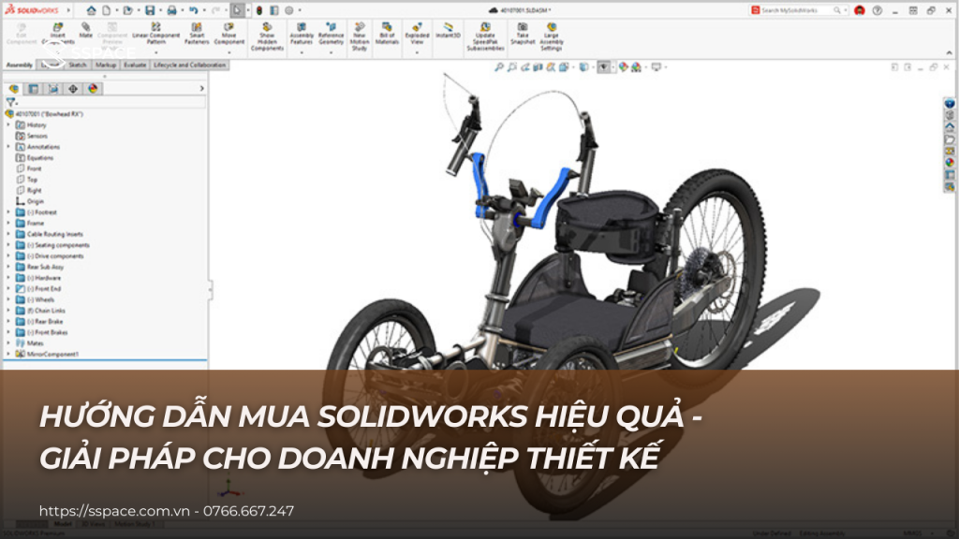Screen dimensions: 959x539
Task: Click Show Hidden Components
Action: 267,36
